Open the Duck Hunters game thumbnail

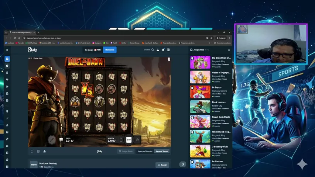(x=200, y=107)
